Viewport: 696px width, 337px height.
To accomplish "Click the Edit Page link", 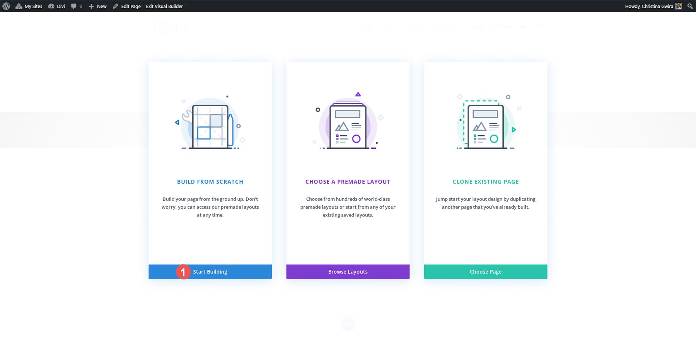I will tap(127, 6).
